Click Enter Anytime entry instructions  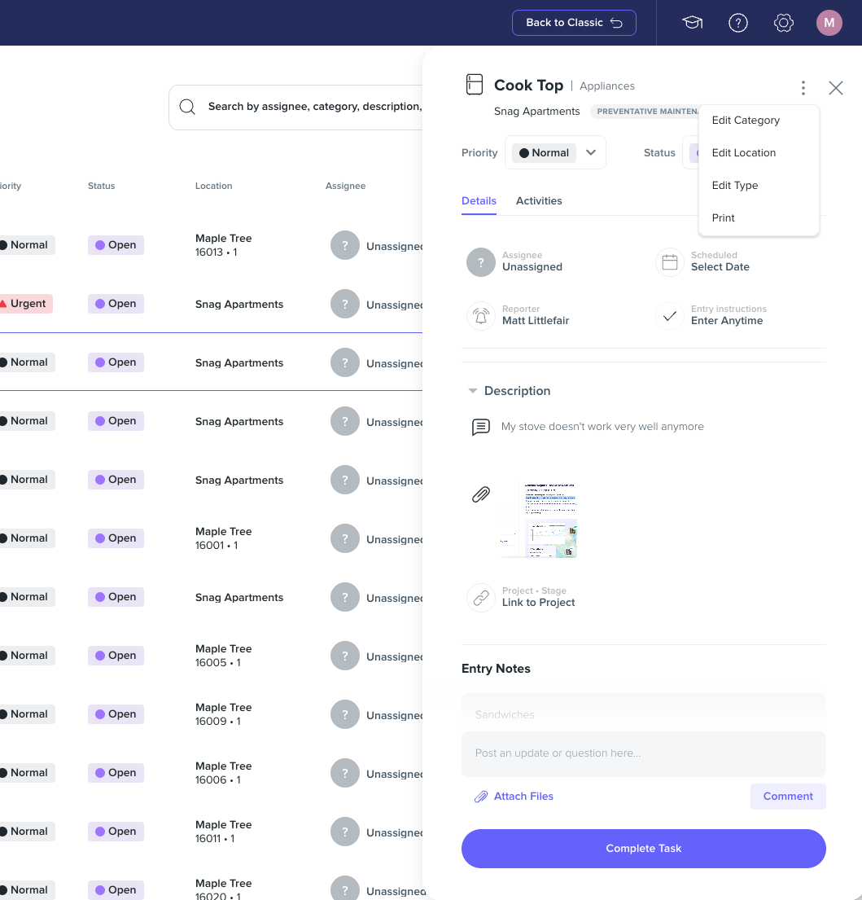[727, 321]
